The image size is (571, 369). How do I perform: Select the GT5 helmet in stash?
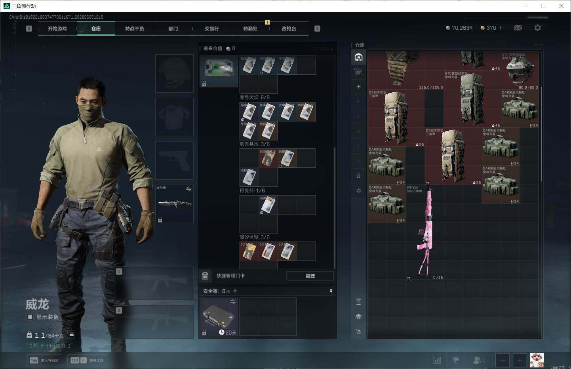pyautogui.click(x=520, y=70)
